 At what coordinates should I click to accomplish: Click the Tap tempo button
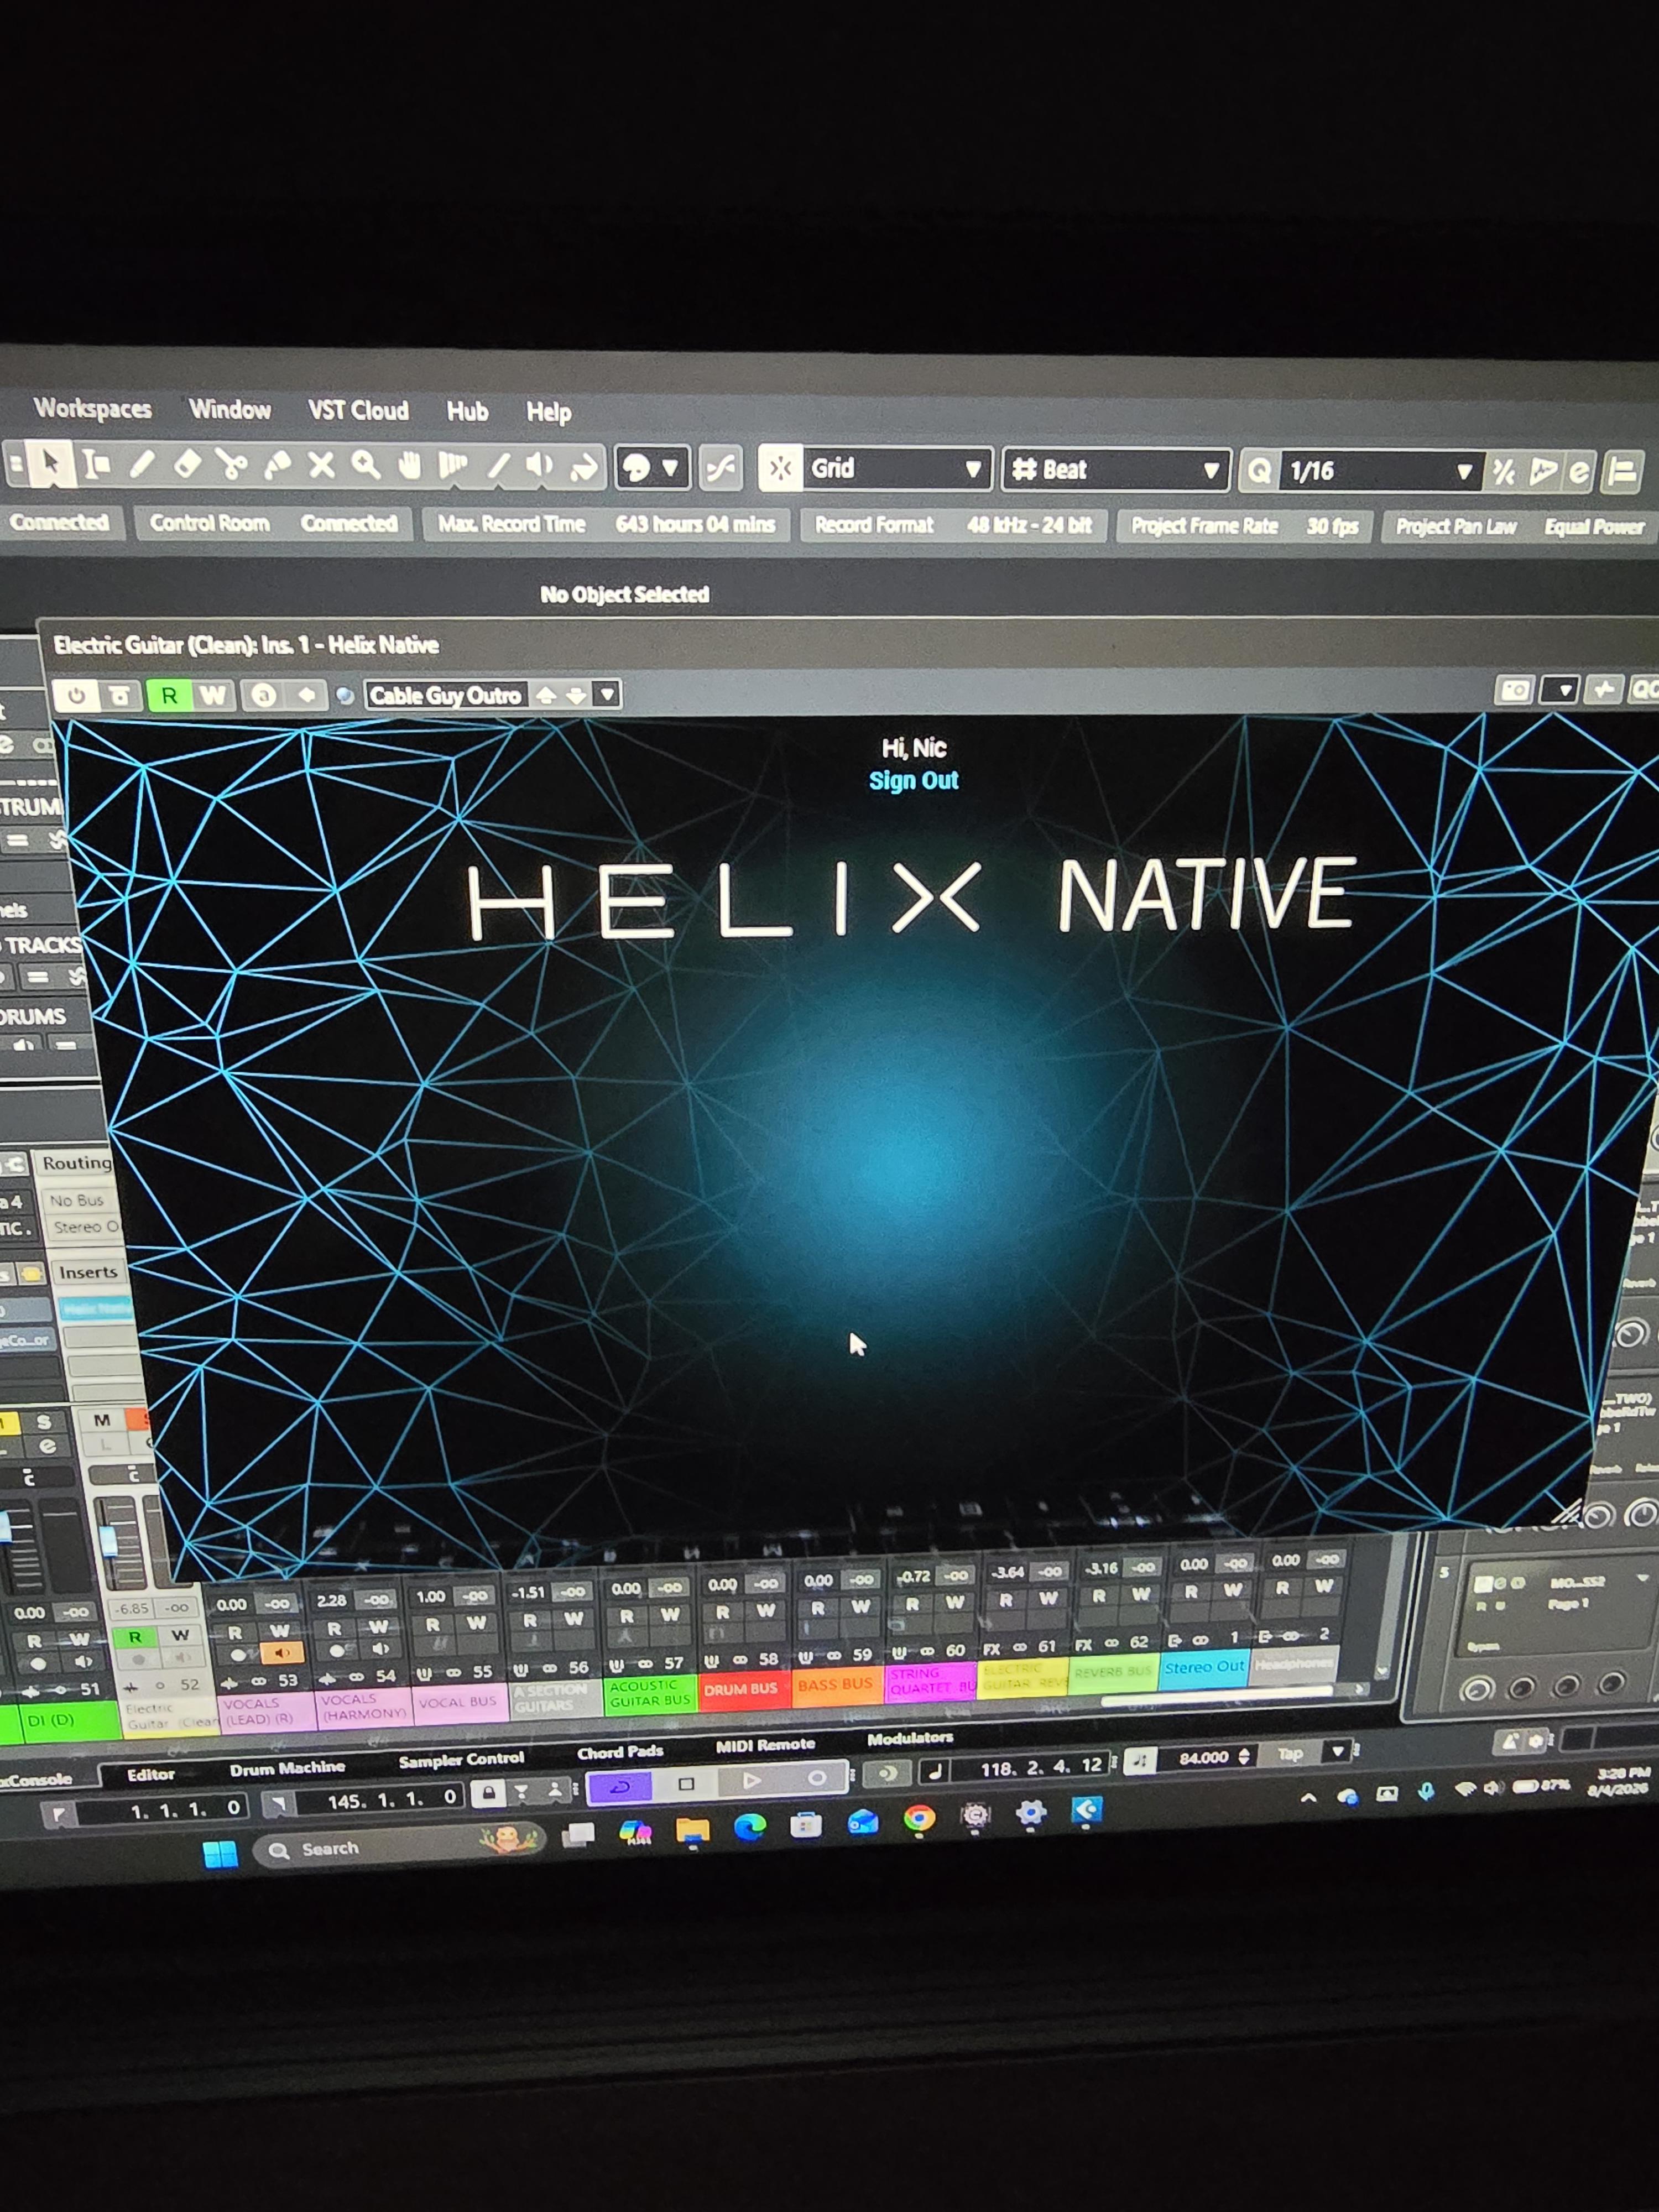tap(1290, 1753)
